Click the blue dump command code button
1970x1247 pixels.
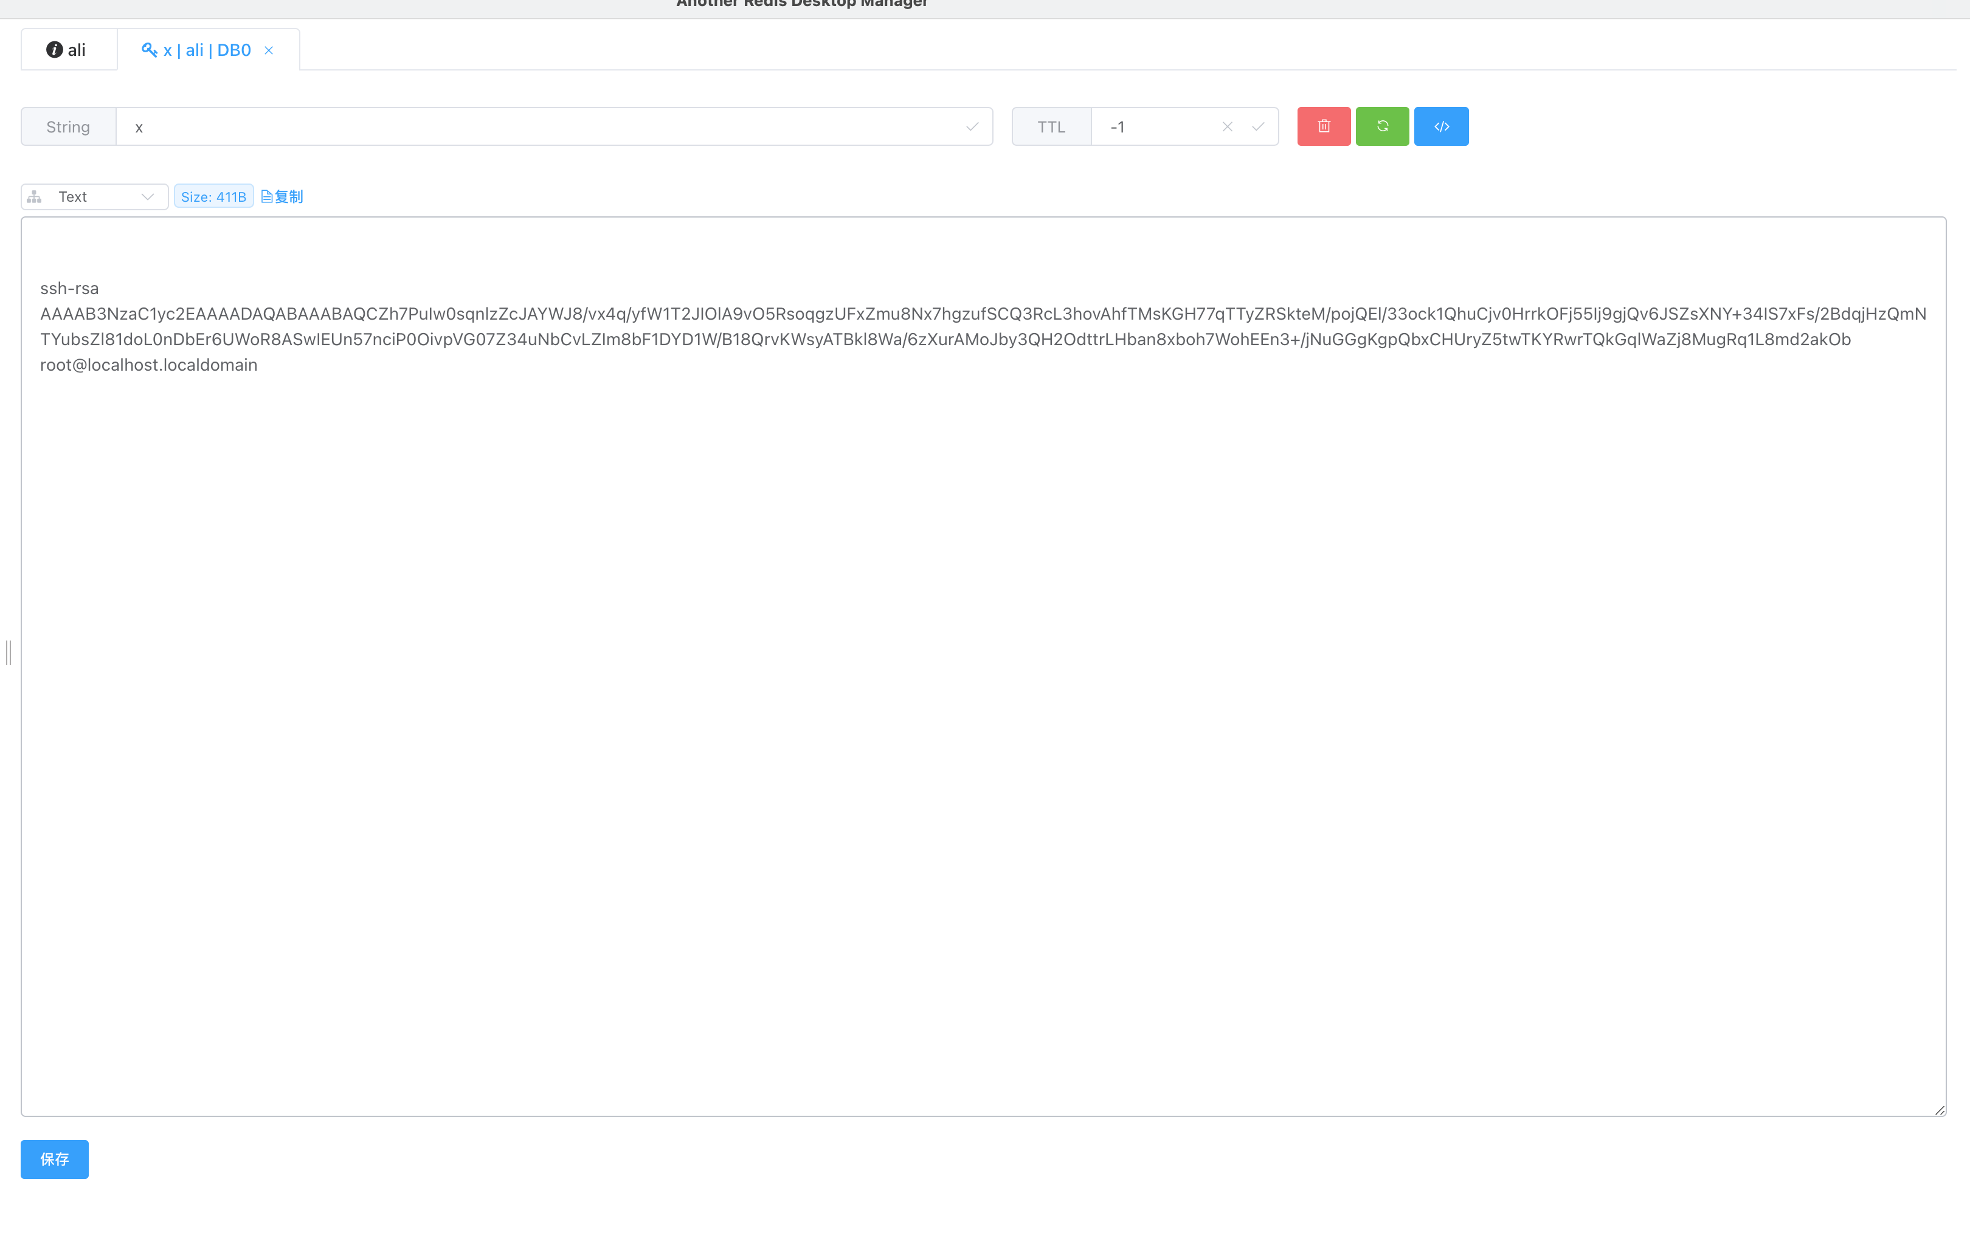click(1440, 126)
